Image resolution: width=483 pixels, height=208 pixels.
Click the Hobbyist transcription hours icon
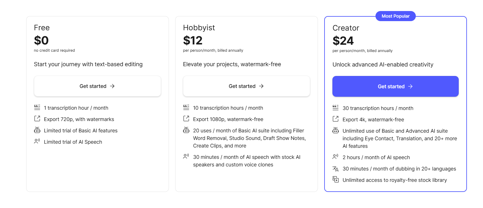(x=186, y=107)
